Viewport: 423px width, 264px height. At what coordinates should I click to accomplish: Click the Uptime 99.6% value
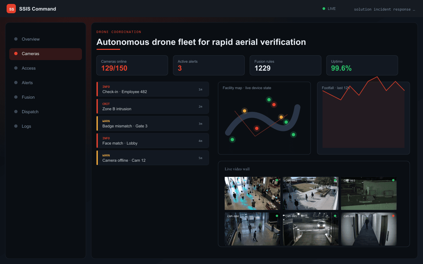(341, 68)
